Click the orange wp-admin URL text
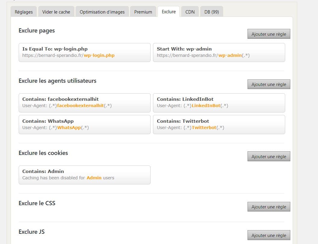 point(230,55)
